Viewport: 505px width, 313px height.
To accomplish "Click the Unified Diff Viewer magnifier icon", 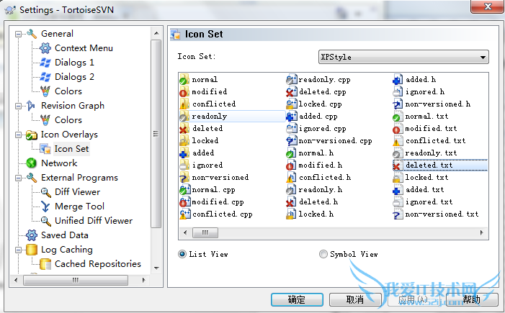I will (x=45, y=221).
